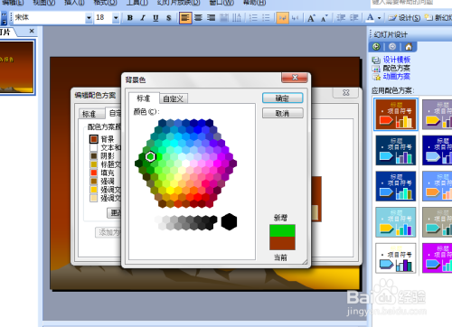The width and height of the screenshot is (452, 327).
Task: Select 背景 color swatch in scheme list
Action: 94,139
